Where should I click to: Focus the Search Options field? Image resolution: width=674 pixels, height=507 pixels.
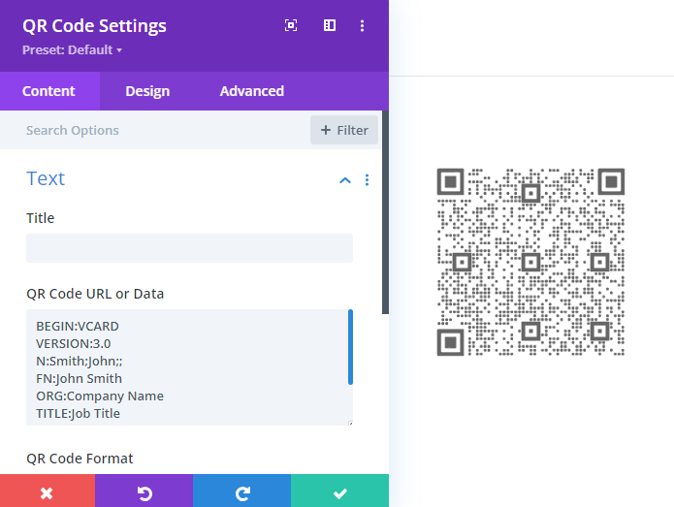[155, 130]
